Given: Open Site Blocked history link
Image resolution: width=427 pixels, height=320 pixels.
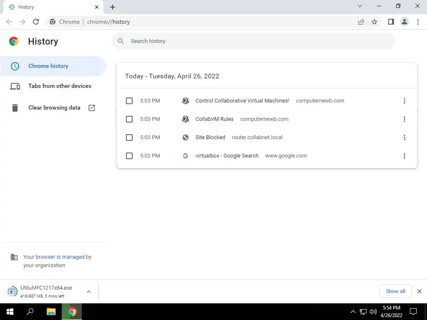Looking at the screenshot, I should (210, 137).
